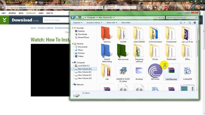Click the Download.com green arrow logo
This screenshot has width=205, height=115.
click(x=4, y=20)
